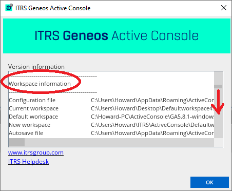
Task: Click the vertical scrollbar thumb in version info
Action: tap(218, 86)
